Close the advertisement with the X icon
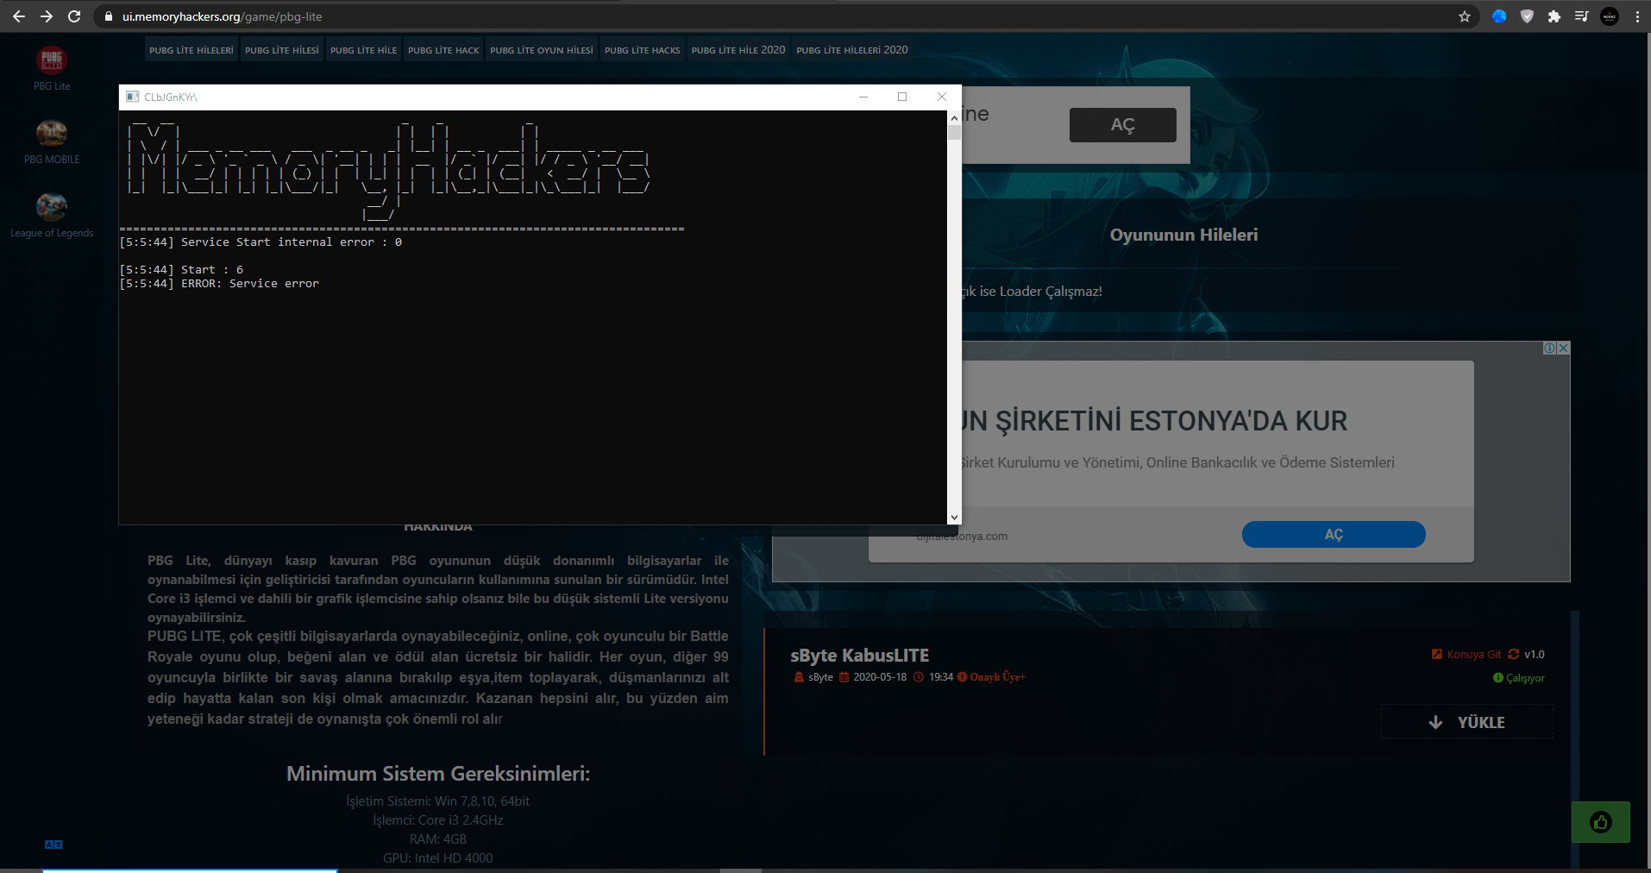 1563,348
